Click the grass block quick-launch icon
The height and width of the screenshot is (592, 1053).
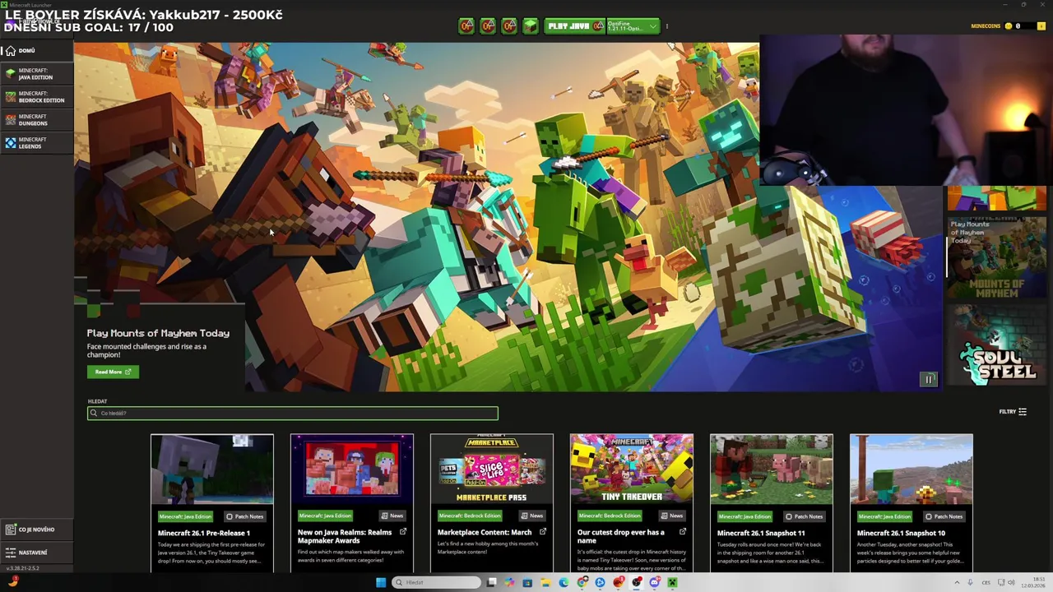pyautogui.click(x=531, y=26)
